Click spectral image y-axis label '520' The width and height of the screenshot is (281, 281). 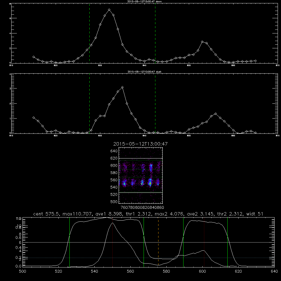pos(114,194)
